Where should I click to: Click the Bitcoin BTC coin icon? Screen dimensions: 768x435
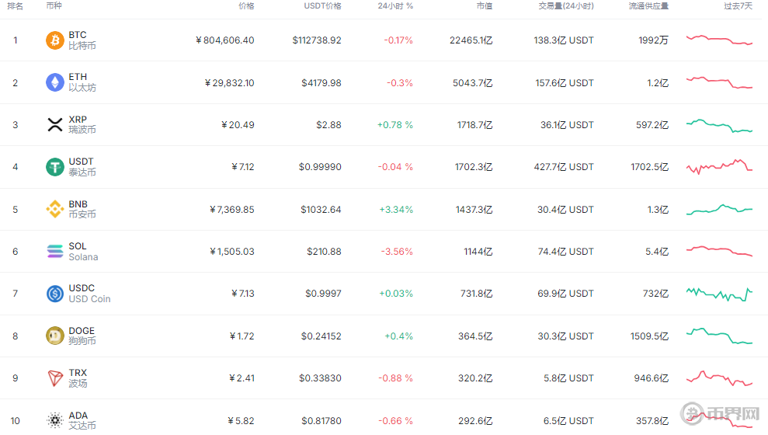pyautogui.click(x=55, y=40)
